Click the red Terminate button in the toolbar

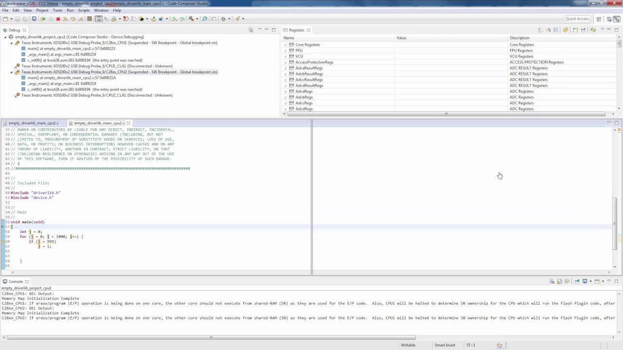point(58,19)
